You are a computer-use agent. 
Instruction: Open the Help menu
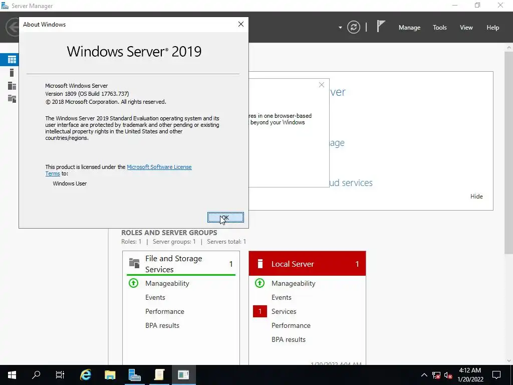tap(492, 28)
